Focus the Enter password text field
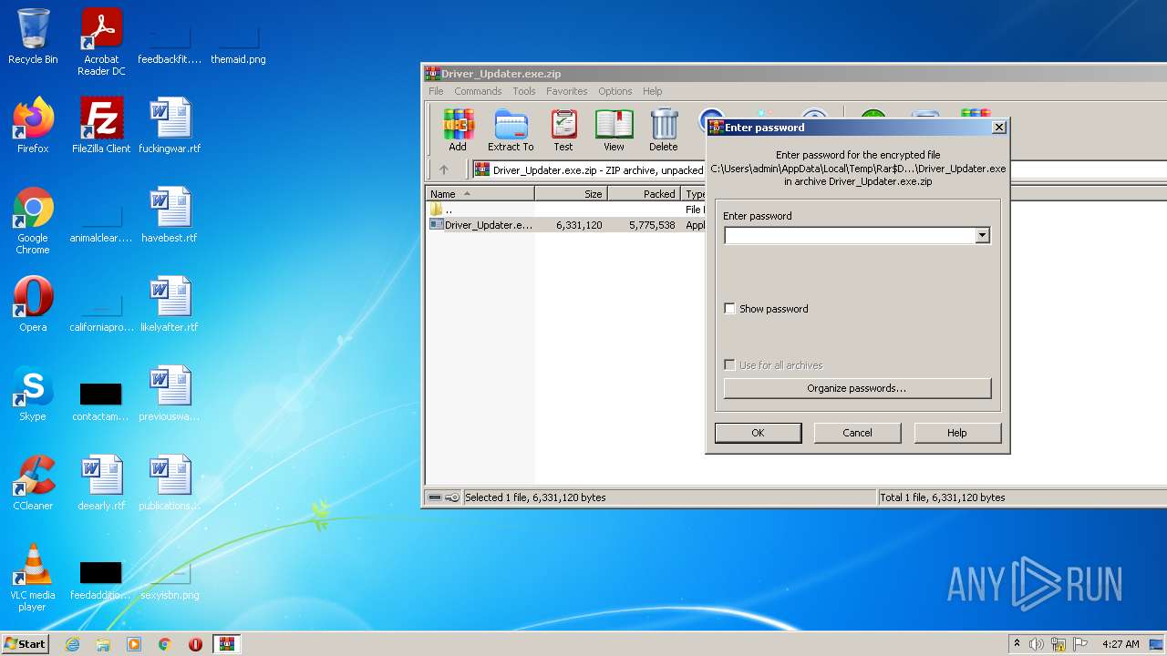The image size is (1167, 656). pyautogui.click(x=850, y=235)
